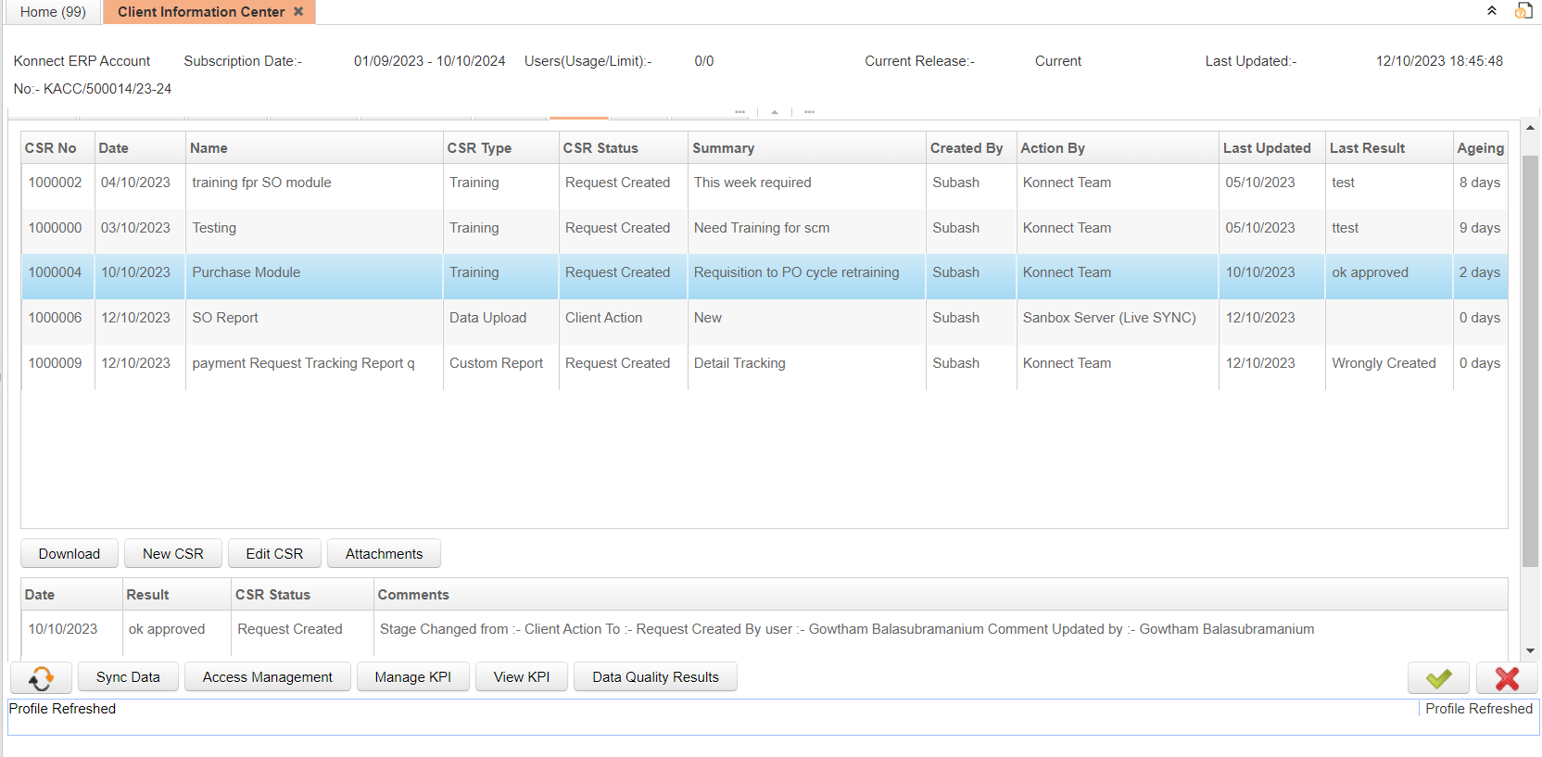Click the Download button
The height and width of the screenshot is (757, 1542).
(70, 554)
